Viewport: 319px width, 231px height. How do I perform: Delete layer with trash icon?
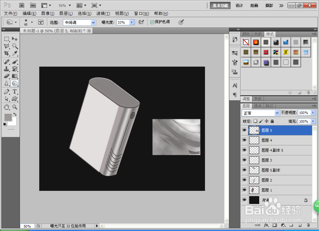(x=308, y=225)
